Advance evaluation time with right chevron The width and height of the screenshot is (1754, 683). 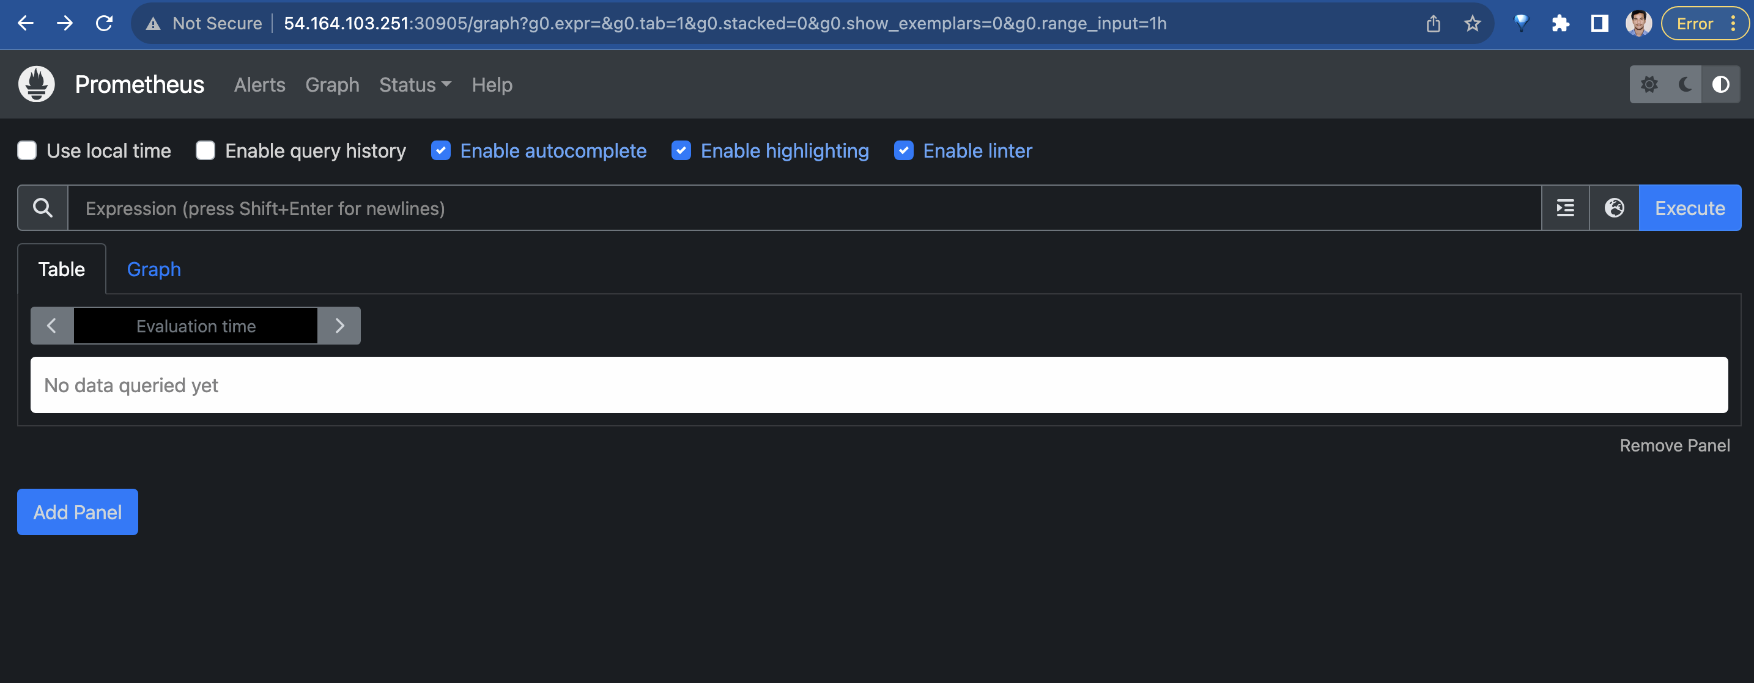(340, 325)
